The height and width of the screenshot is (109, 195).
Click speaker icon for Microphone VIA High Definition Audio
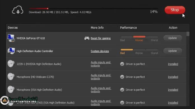pyautogui.click(x=11, y=89)
